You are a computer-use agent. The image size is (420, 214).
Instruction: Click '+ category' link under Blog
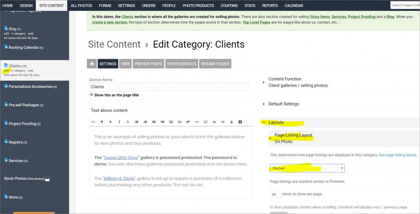click(18, 34)
